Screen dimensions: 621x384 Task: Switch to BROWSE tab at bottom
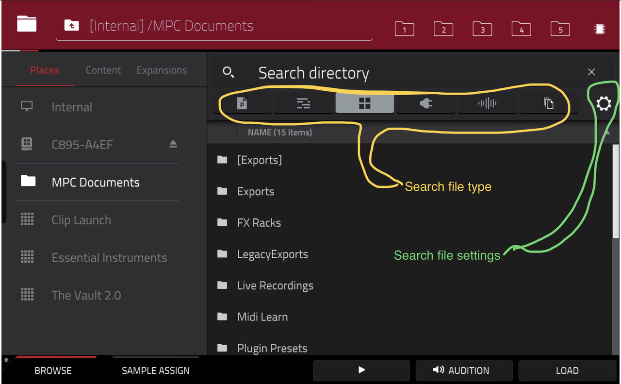click(x=53, y=370)
